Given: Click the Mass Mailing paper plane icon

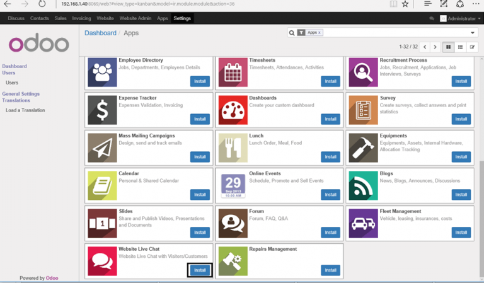Looking at the screenshot, I should (102, 147).
